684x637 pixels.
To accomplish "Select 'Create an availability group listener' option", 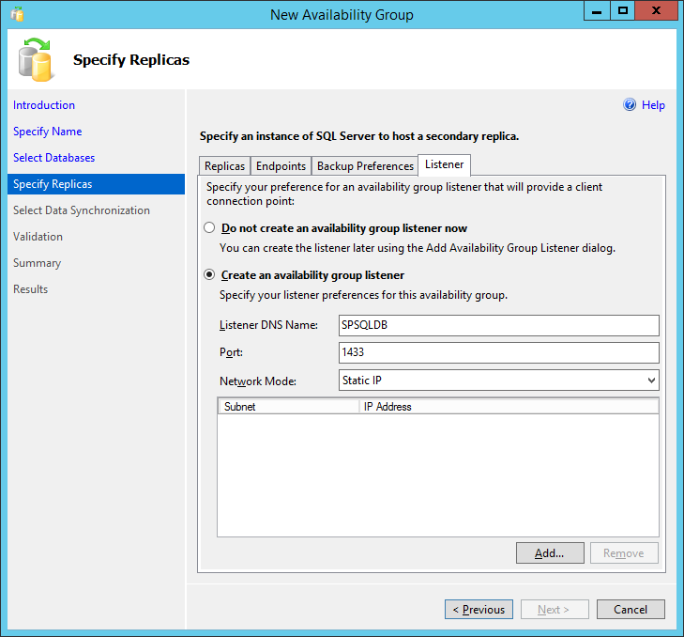I will (209, 274).
